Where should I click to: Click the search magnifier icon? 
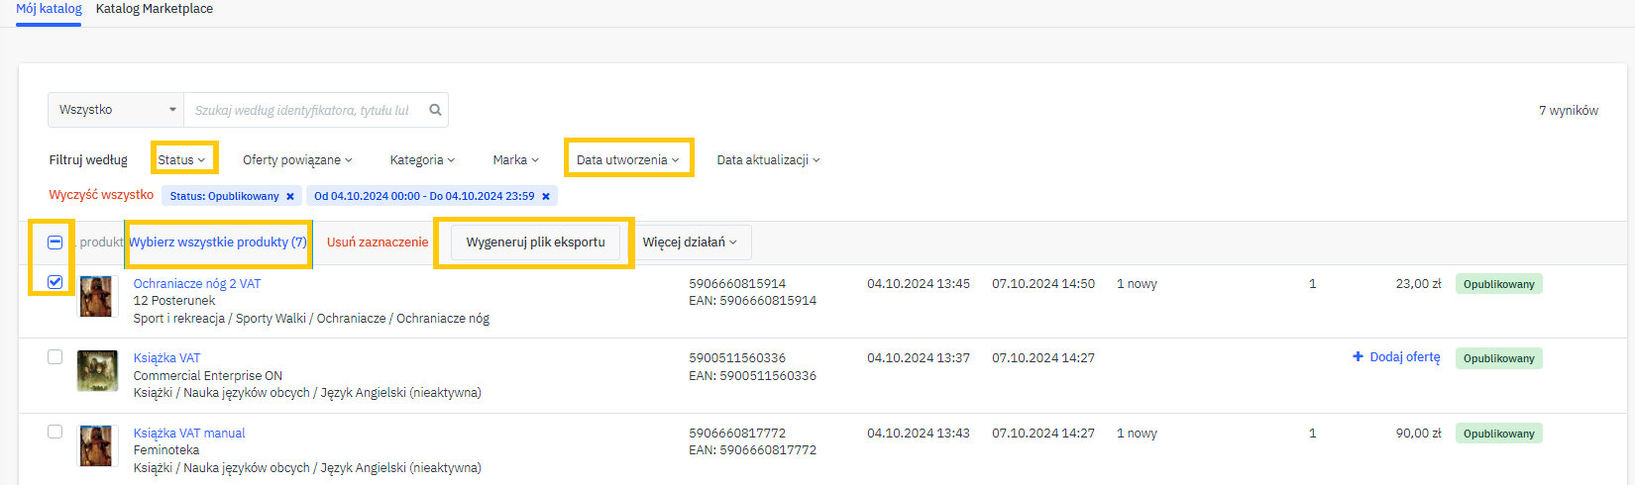click(x=435, y=110)
